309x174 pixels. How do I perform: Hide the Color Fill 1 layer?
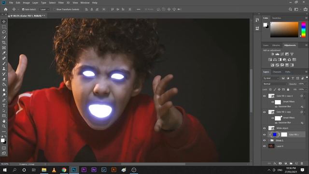265,134
